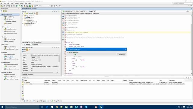Open IP Catalog
The height and width of the screenshot is (109, 193).
click(9, 24)
